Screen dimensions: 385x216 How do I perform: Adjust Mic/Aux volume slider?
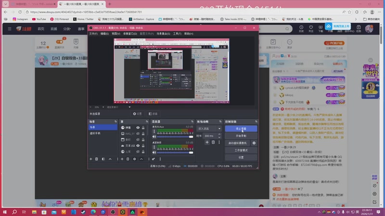pyautogui.click(x=175, y=137)
